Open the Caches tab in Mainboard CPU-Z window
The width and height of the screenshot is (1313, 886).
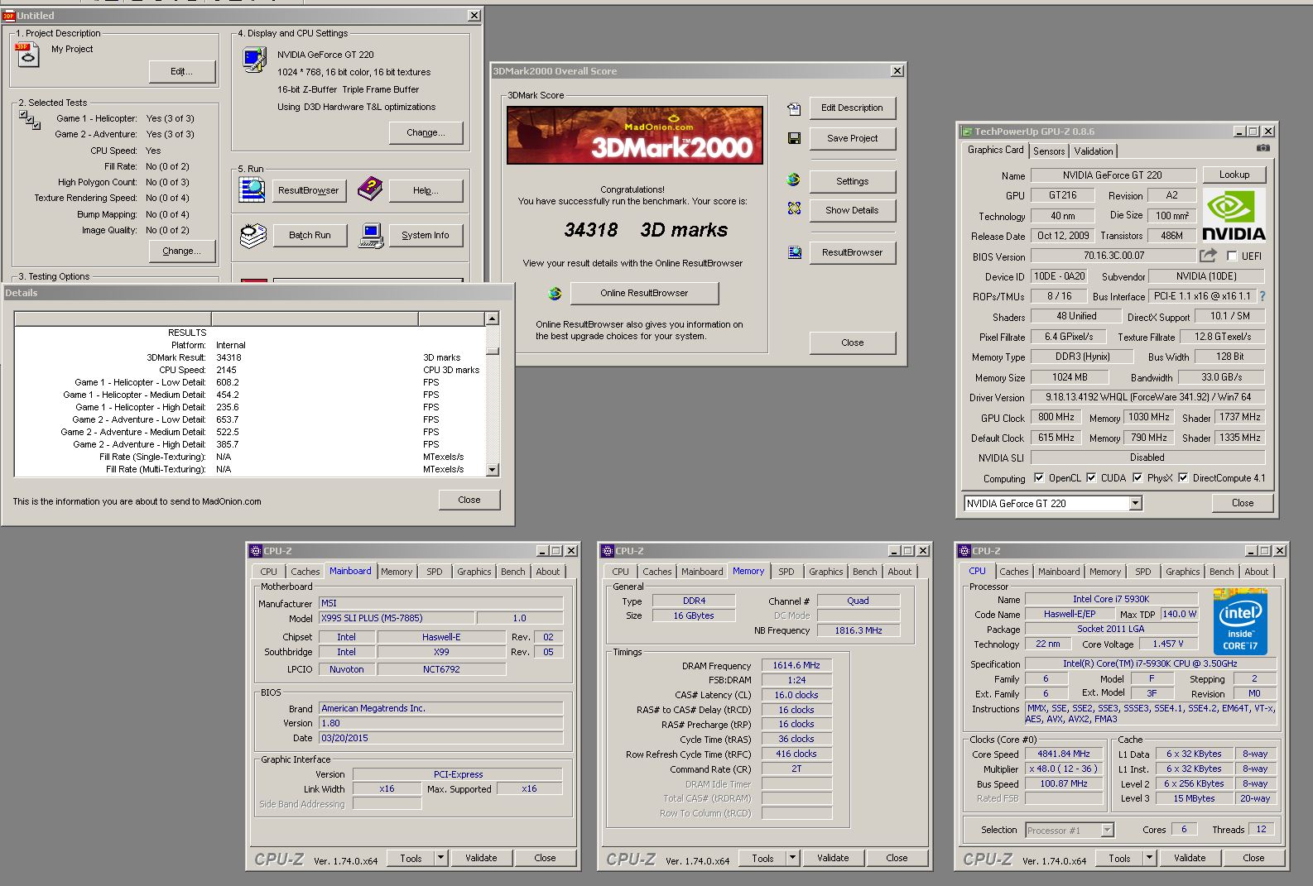tap(305, 572)
